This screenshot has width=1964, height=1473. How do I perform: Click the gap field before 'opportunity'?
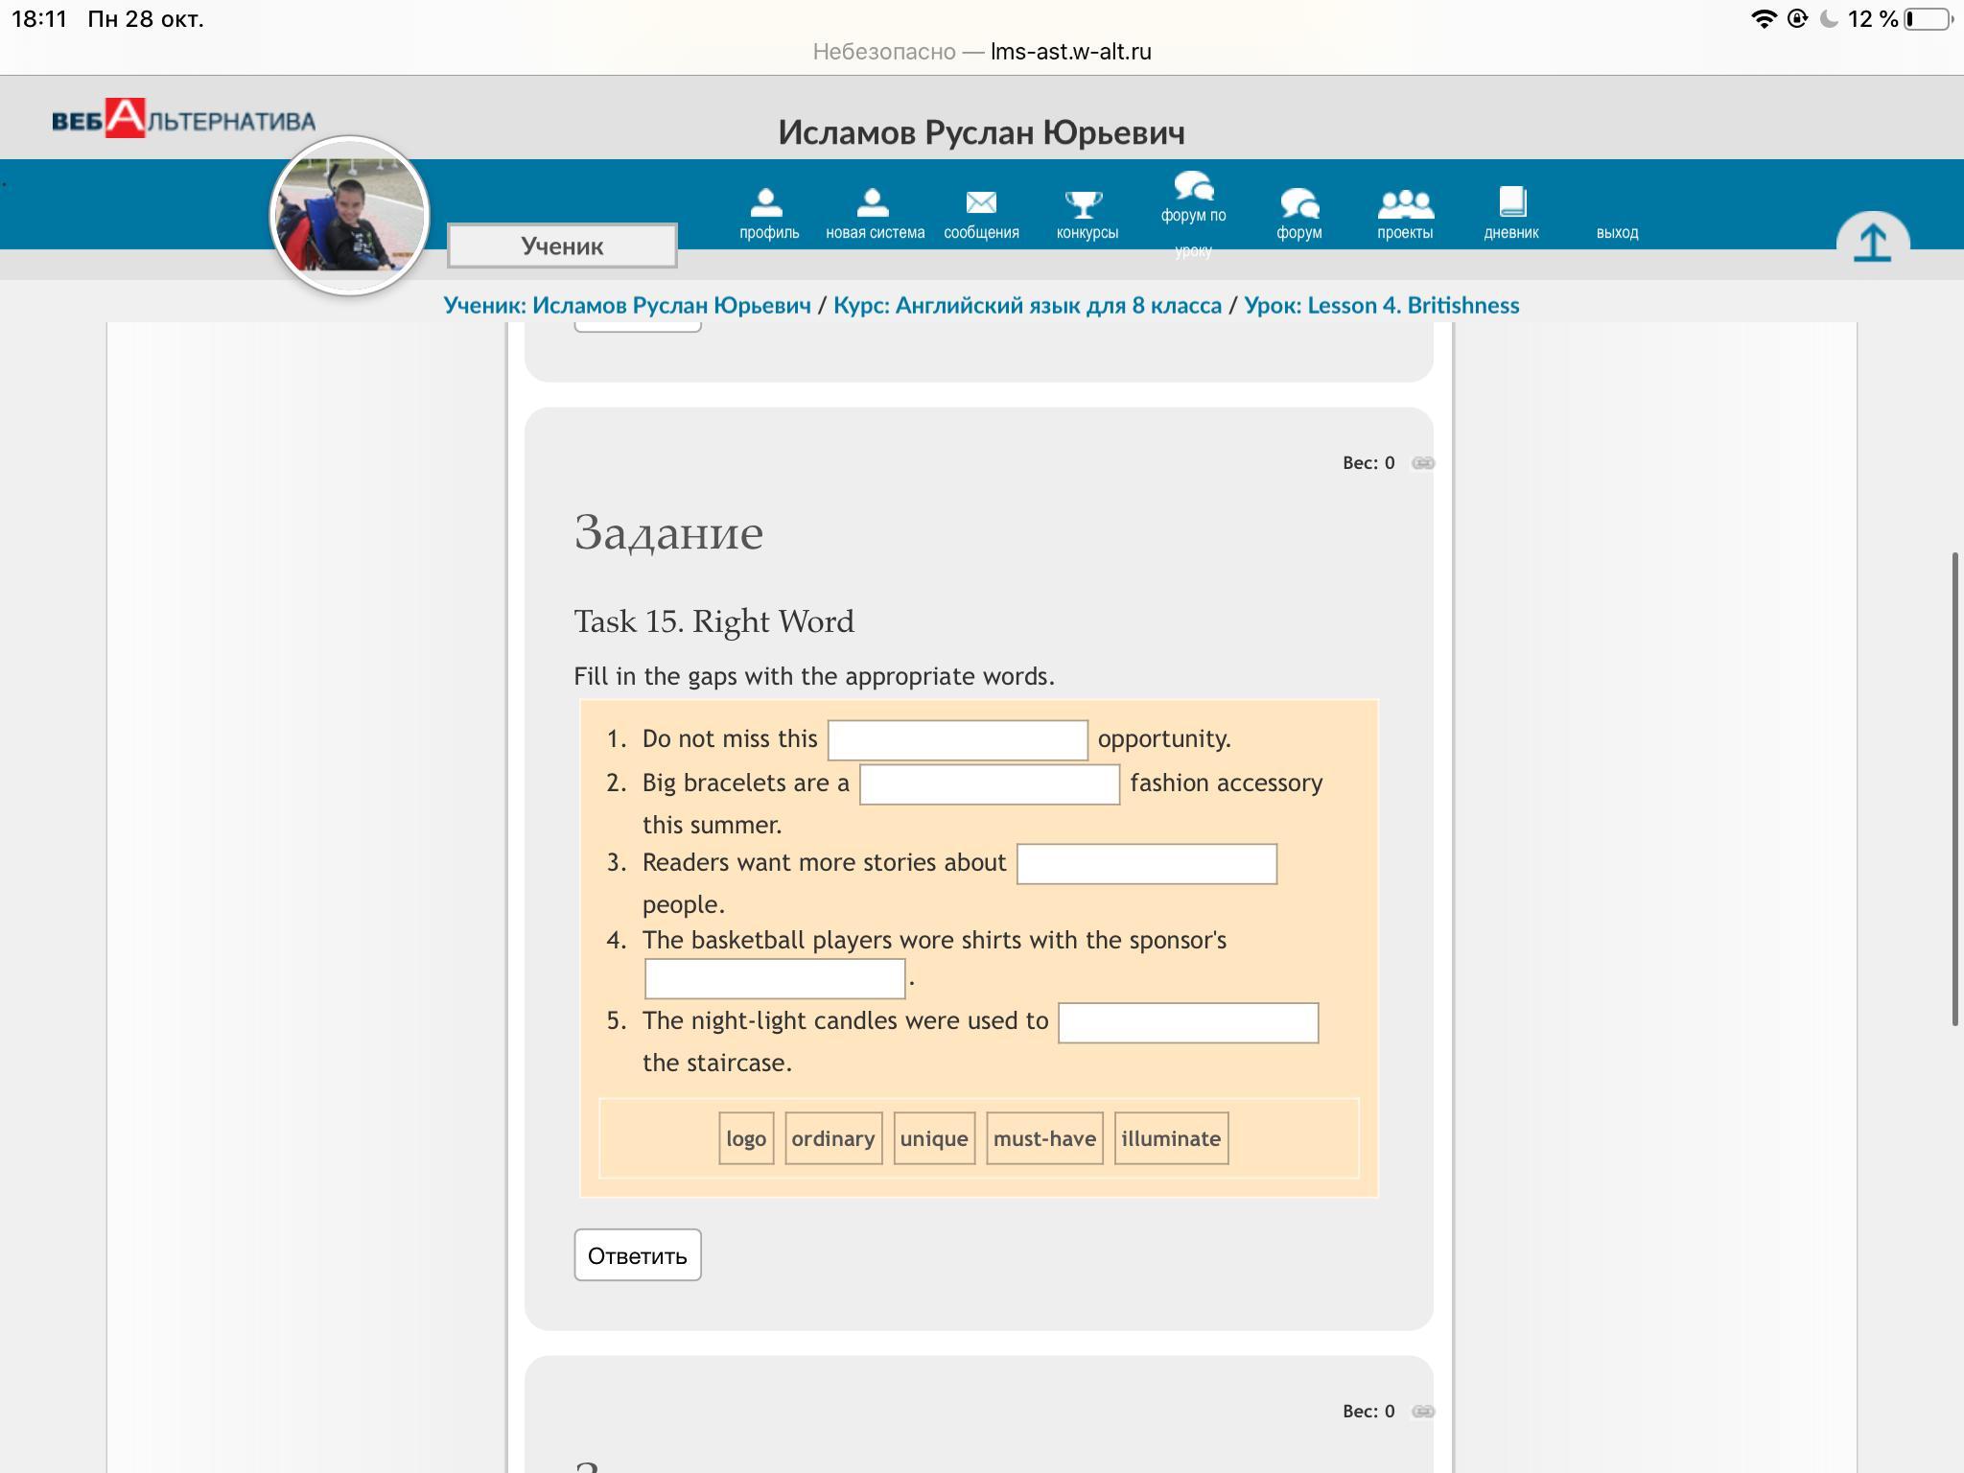pos(957,740)
